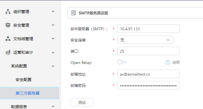Click the organization management hierarchy icon
The height and width of the screenshot is (109, 203).
point(8,12)
